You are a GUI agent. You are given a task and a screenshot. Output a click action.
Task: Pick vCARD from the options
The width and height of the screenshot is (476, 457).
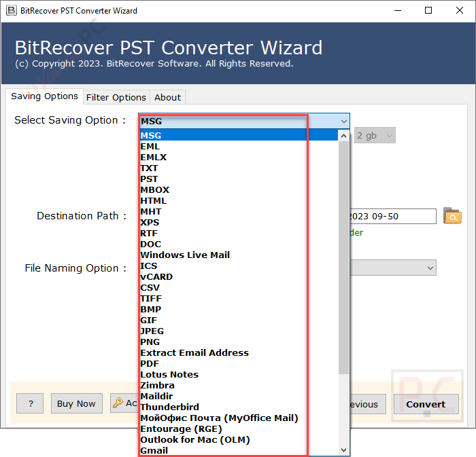tap(239, 277)
